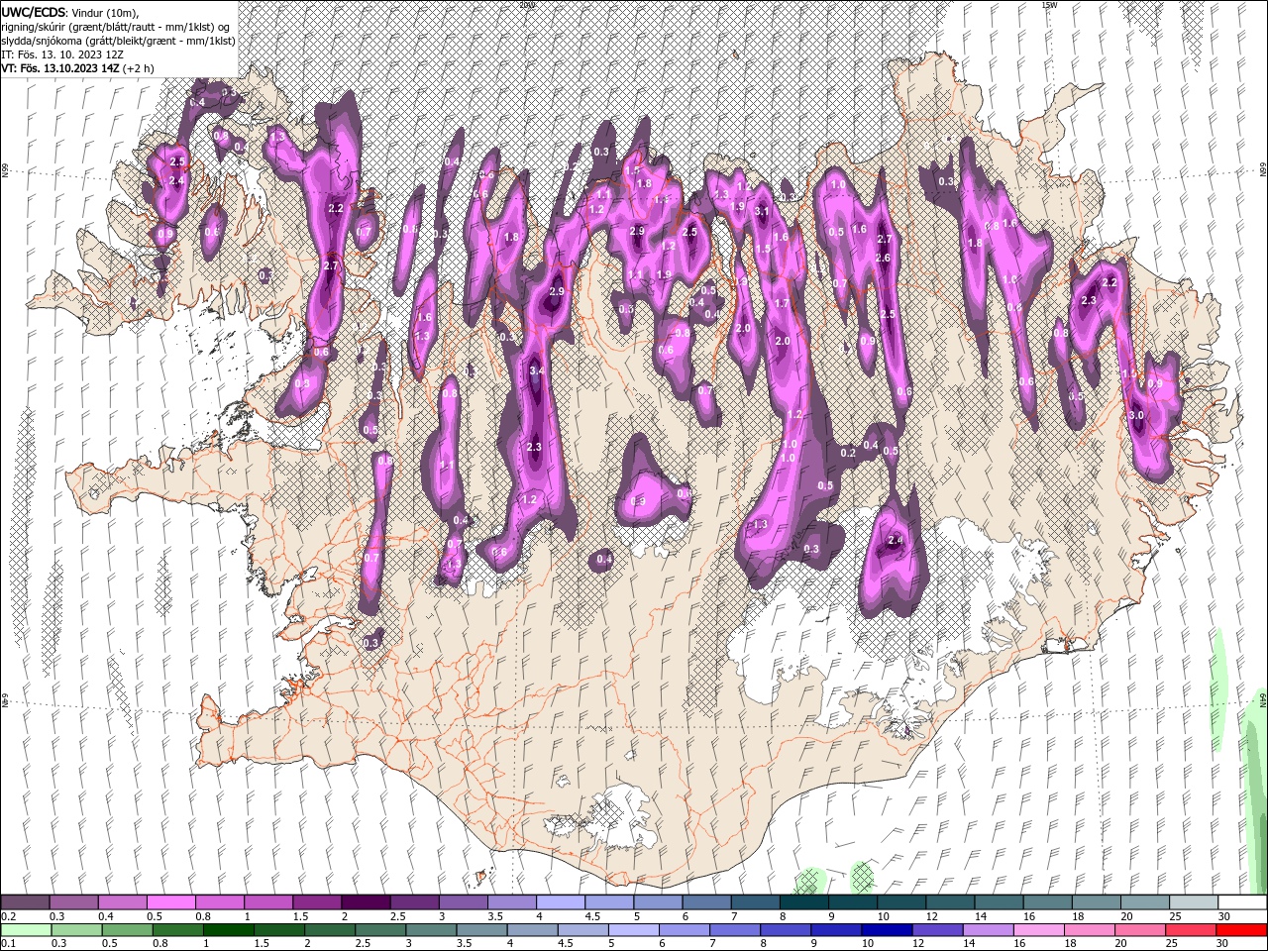Image resolution: width=1268 pixels, height=951 pixels.
Task: Click the bright pink snow swatch labeled 0.5
Action: [170, 902]
